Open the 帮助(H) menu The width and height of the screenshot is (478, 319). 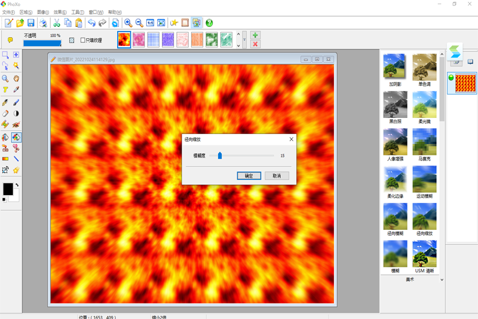[115, 12]
